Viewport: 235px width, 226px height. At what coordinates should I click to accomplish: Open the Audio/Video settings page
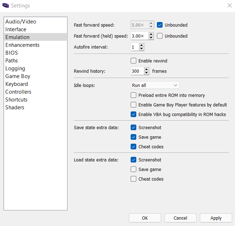[21, 22]
